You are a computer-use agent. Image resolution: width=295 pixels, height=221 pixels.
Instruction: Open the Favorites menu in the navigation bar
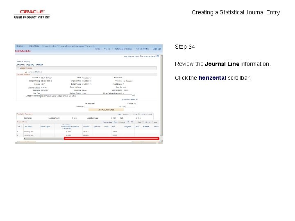point(20,46)
